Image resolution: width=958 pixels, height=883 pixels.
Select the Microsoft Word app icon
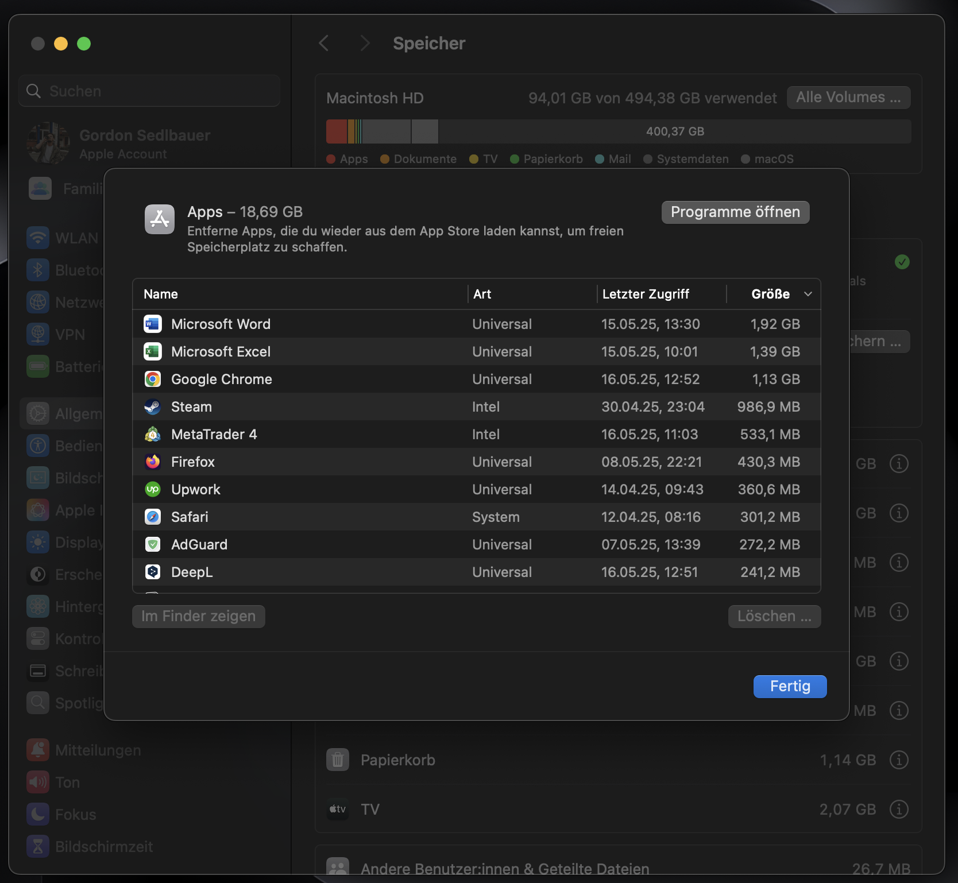152,324
